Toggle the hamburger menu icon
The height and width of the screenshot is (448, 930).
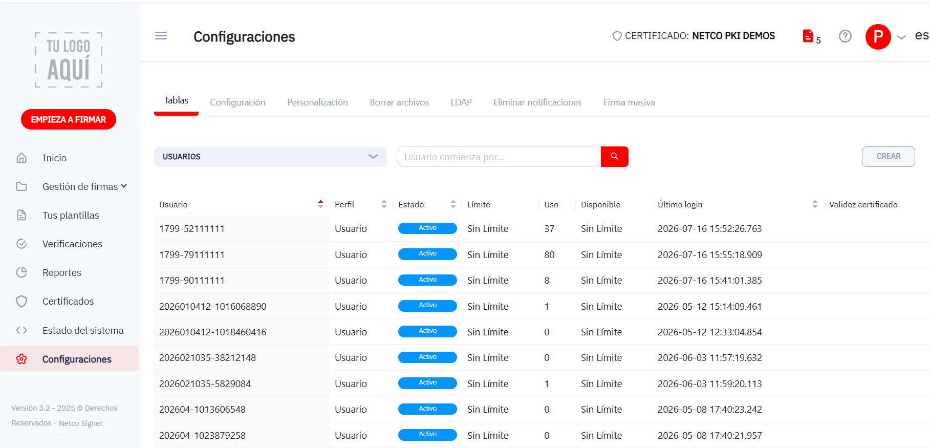coord(161,36)
